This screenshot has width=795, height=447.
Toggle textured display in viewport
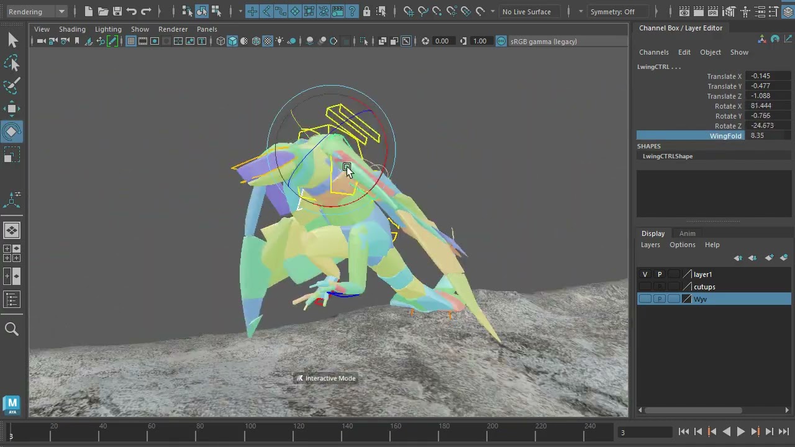coord(268,41)
